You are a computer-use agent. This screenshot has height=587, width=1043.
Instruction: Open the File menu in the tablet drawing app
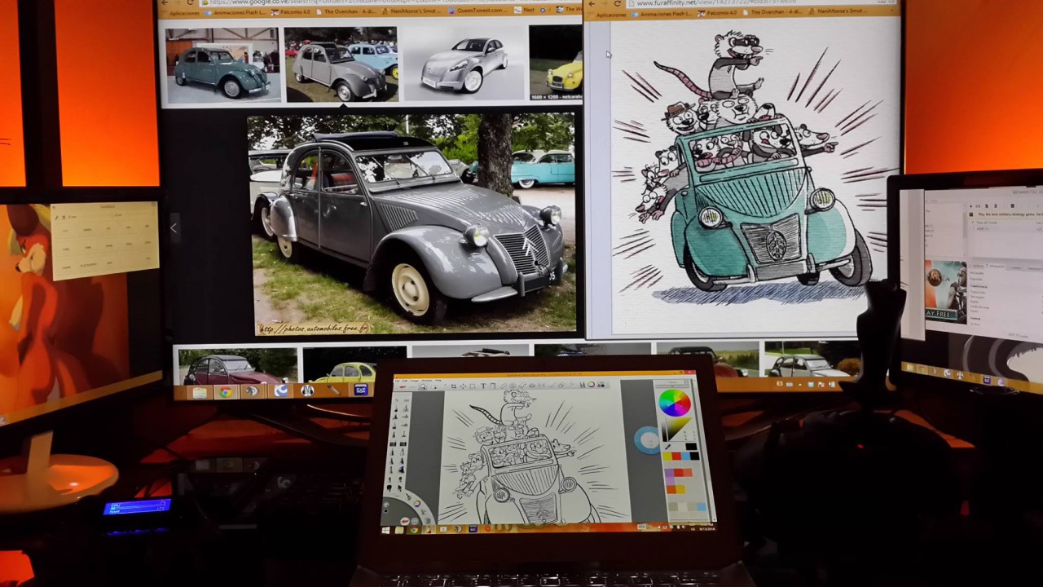click(x=397, y=381)
